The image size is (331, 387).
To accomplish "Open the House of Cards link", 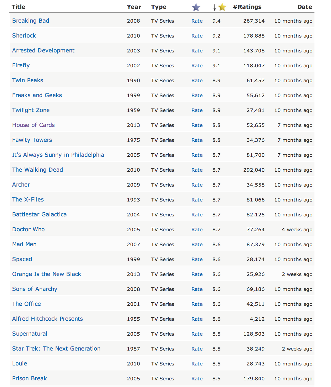I will tap(33, 125).
